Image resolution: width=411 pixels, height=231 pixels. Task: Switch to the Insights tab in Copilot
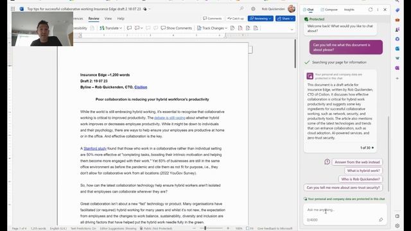point(349,10)
